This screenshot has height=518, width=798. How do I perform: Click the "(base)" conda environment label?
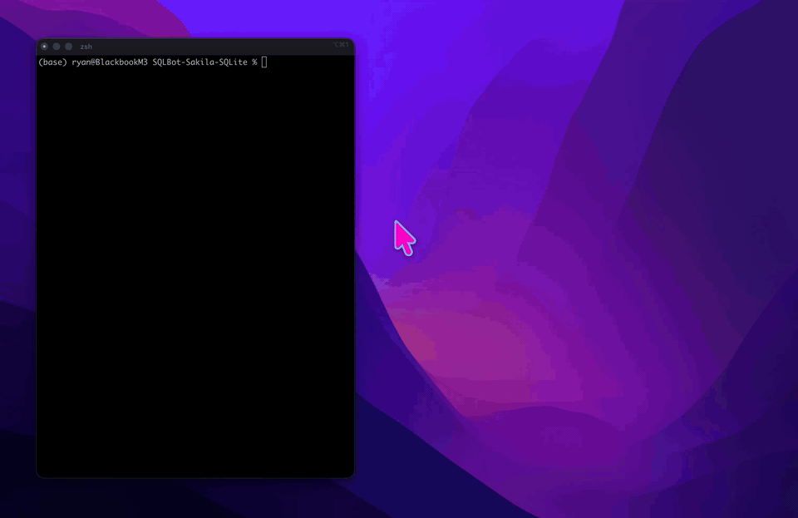click(x=52, y=62)
